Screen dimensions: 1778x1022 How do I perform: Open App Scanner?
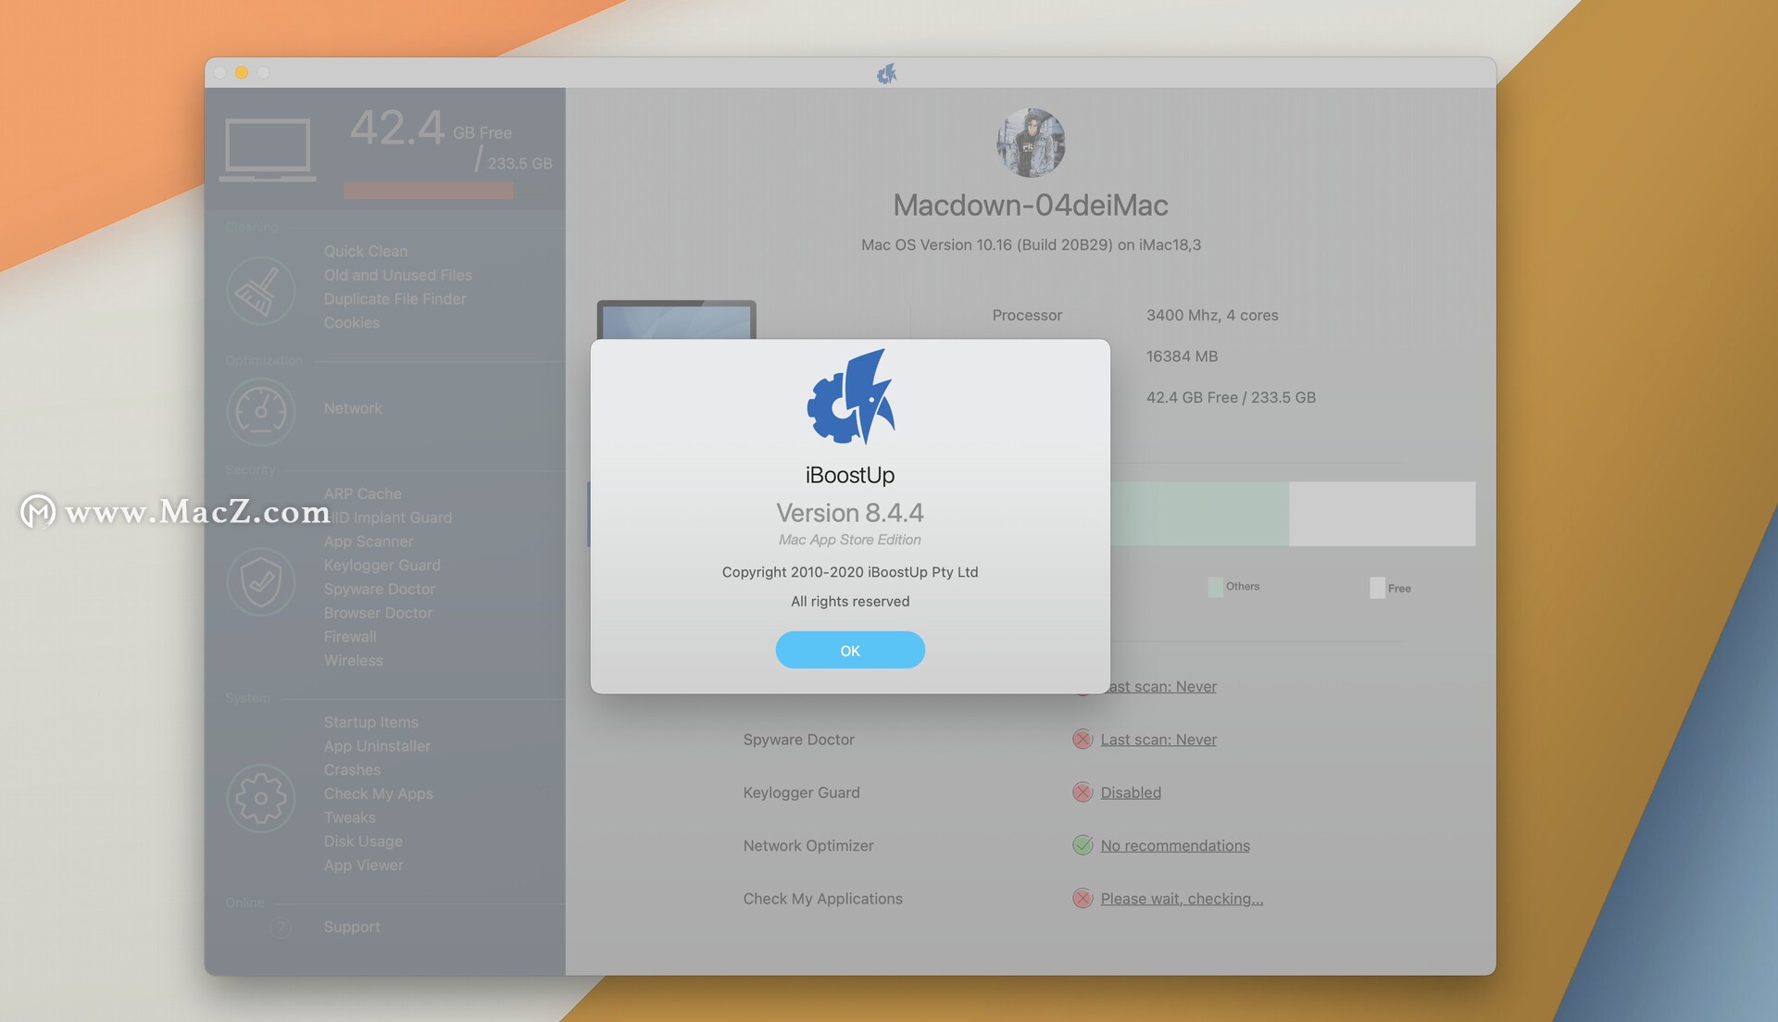tap(368, 542)
